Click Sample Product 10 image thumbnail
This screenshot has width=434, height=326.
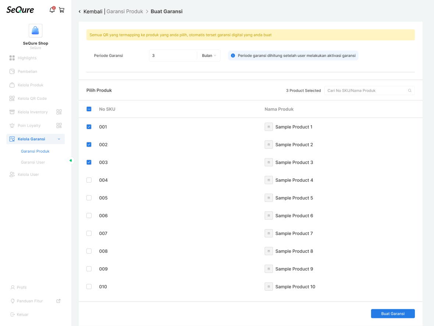(x=268, y=286)
